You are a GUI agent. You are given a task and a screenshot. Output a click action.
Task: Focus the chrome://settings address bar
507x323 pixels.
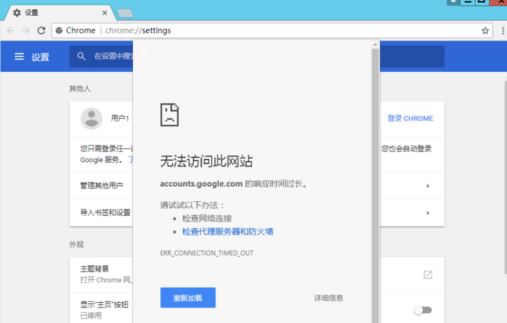click(x=272, y=31)
